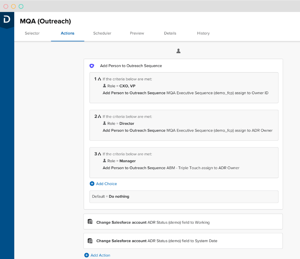This screenshot has width=300, height=259.
Task: Click the Demandbase D logo in sidebar
Action: (7, 19)
